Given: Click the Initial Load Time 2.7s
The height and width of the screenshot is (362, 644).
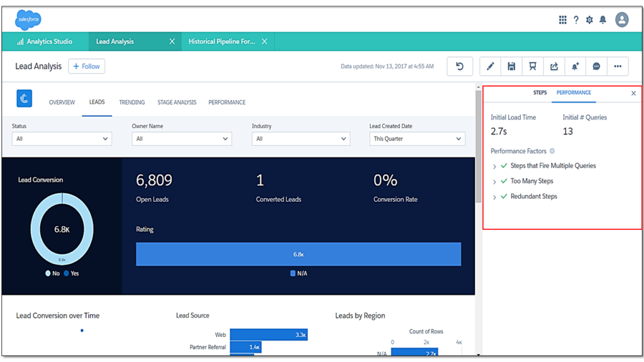Looking at the screenshot, I should pos(499,131).
